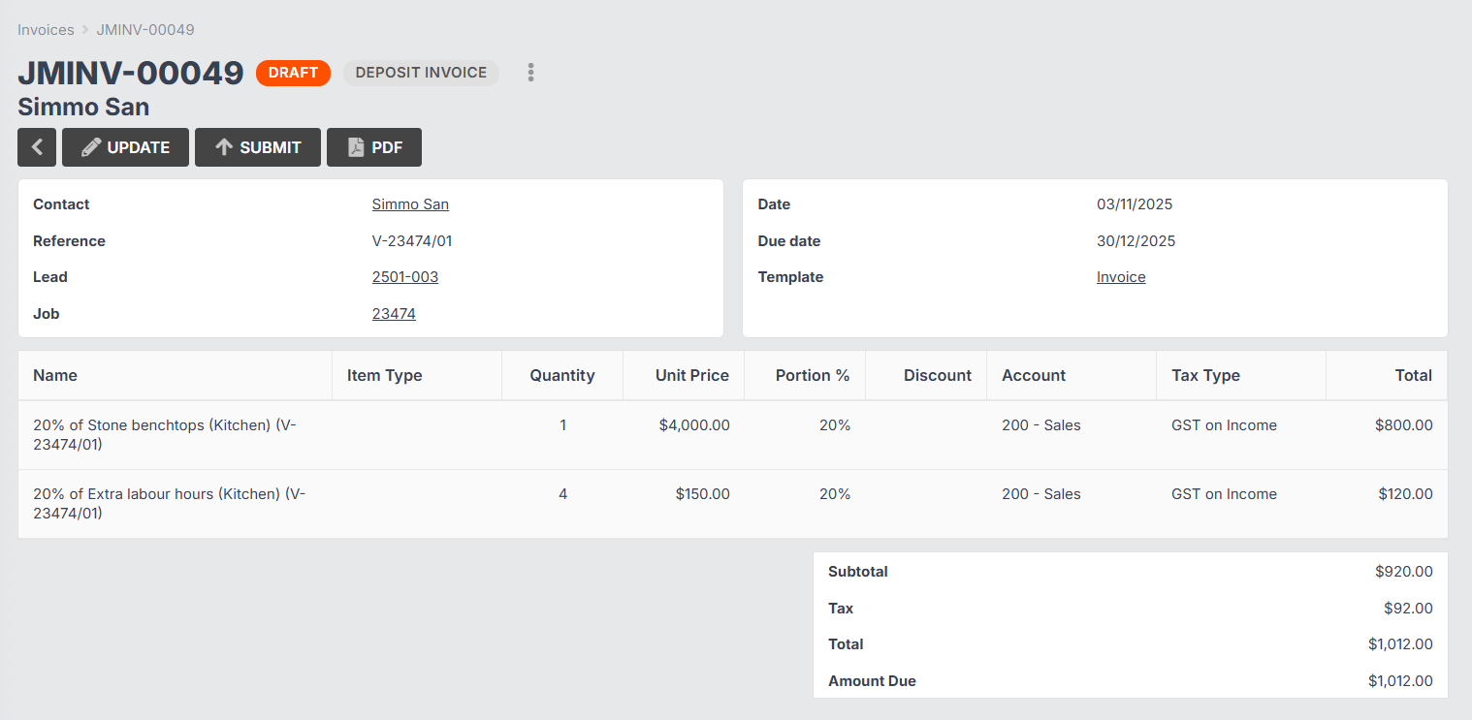Go to Invoices breadcrumb
Viewport: 1472px width, 720px height.
[46, 30]
